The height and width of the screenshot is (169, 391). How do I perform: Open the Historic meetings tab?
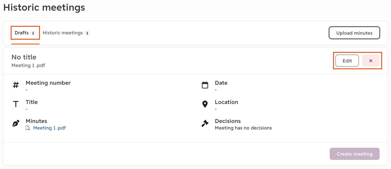click(66, 33)
